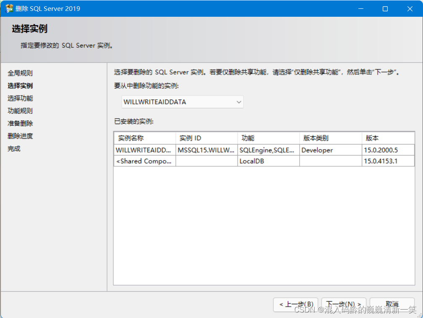Click the SQLEngine,SQLE... features cell
423x318 pixels.
[x=269, y=150]
